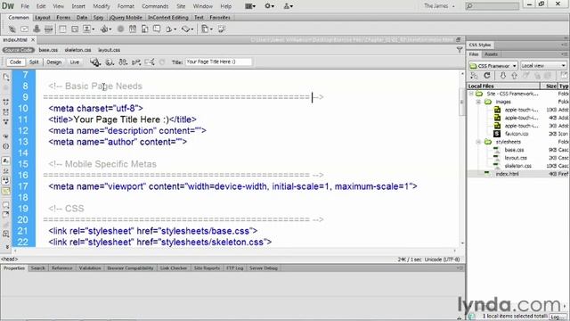Viewport: 570px width, 321px height.
Task: Switch to the Assets panel tab
Action: pyautogui.click(x=491, y=54)
